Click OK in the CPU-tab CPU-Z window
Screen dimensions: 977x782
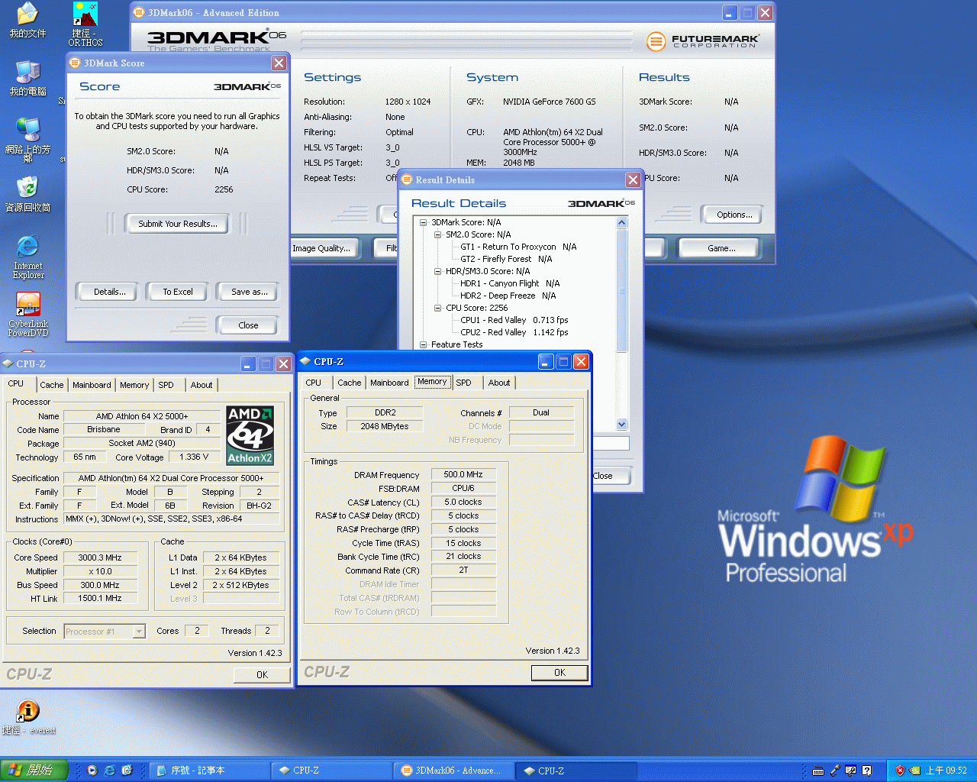(262, 674)
